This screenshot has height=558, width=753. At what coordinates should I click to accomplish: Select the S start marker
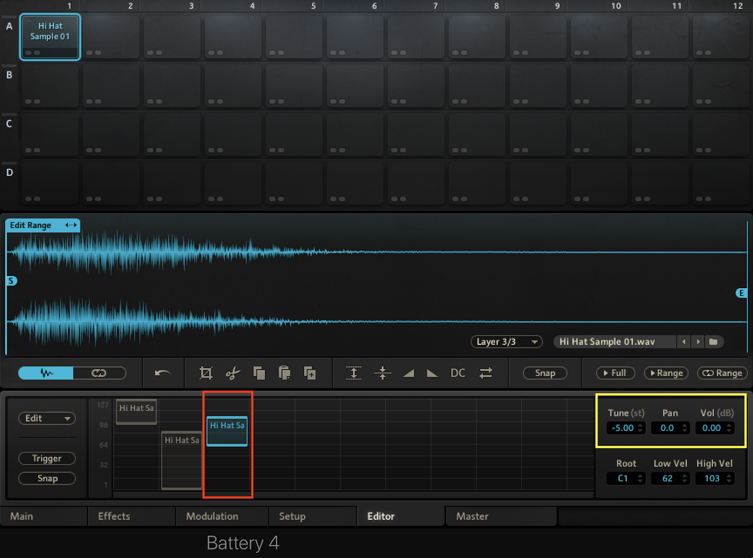pyautogui.click(x=12, y=281)
